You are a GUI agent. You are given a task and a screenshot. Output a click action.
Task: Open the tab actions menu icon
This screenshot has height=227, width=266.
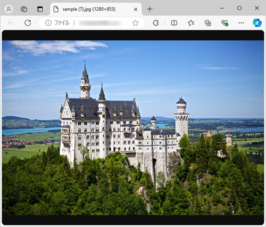(x=40, y=9)
